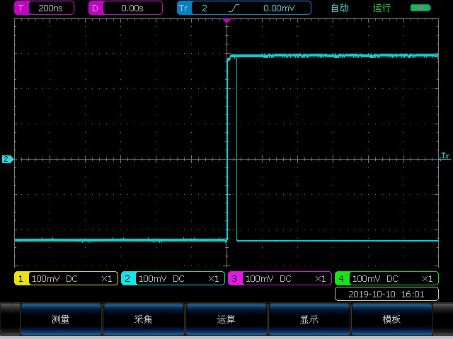The height and width of the screenshot is (339, 453).
Task: Toggle channel 2 cyan indicator
Action: (x=128, y=279)
